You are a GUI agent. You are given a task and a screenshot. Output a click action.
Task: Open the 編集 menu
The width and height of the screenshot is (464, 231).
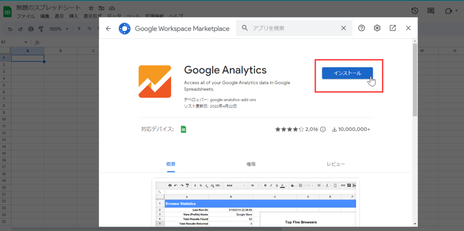(45, 16)
